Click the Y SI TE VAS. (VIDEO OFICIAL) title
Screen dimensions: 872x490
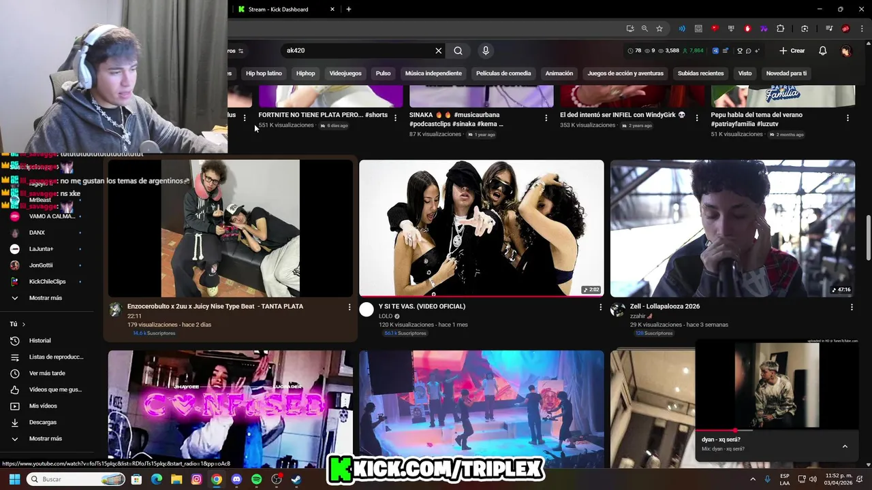[x=422, y=306]
